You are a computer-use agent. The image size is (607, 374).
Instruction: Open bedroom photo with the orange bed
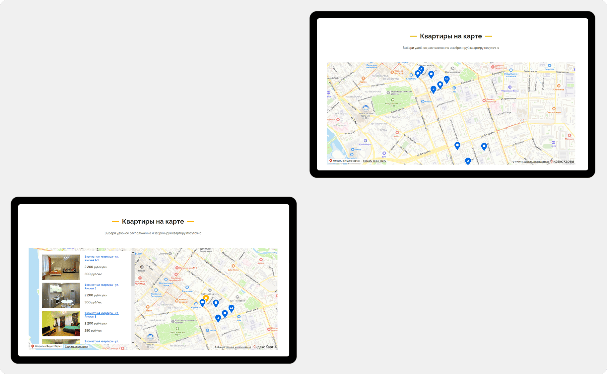coord(61,267)
